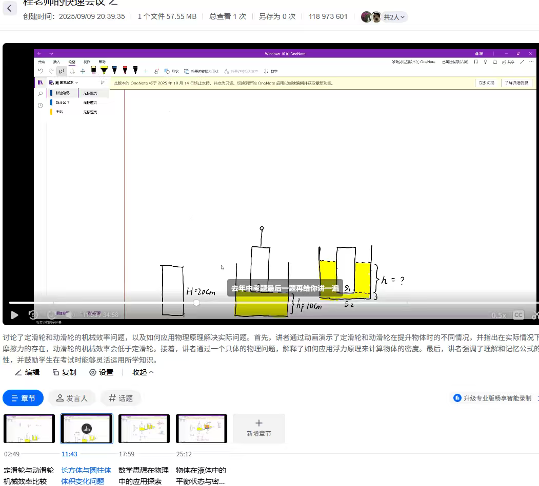Pick the yellow highlighter pen
539x486 pixels.
tap(104, 70)
